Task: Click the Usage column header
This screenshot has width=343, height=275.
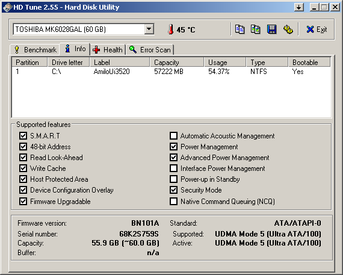Action: tap(225, 63)
